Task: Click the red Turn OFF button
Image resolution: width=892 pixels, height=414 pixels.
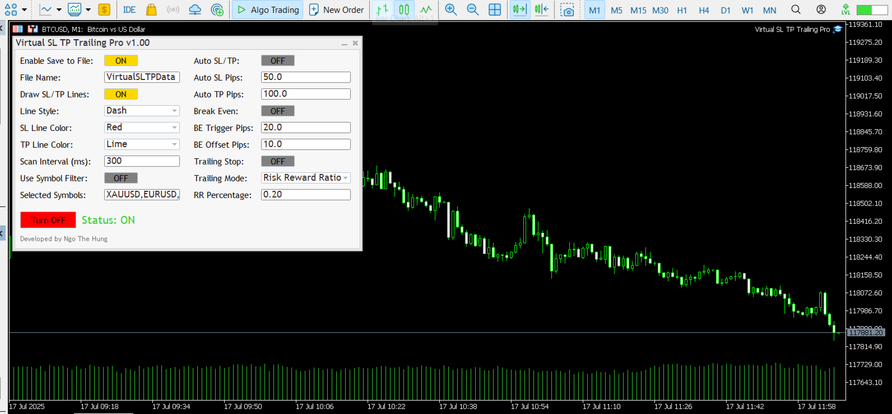Action: 48,220
